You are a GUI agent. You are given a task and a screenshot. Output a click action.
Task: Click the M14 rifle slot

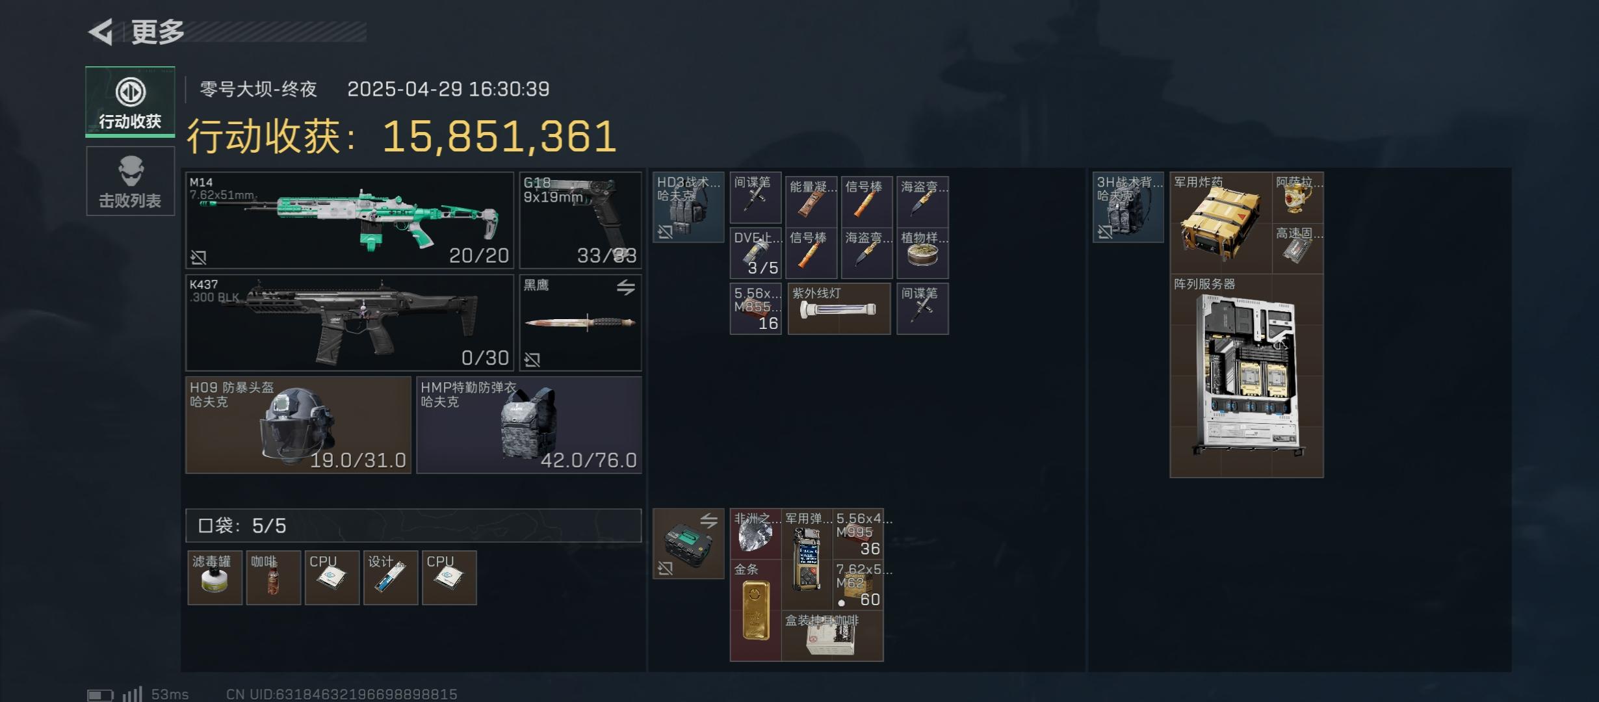tap(350, 220)
